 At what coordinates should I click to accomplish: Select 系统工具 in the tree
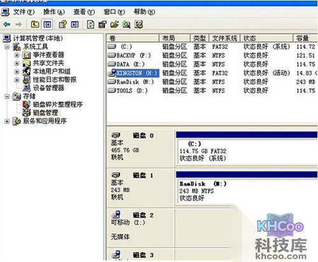pyautogui.click(x=36, y=47)
